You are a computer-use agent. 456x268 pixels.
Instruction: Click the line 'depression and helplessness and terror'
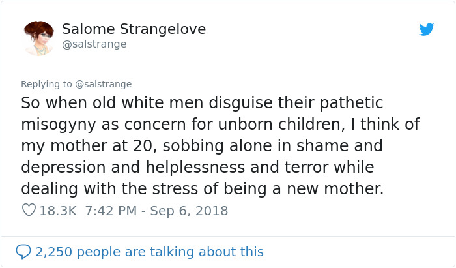coord(197,168)
